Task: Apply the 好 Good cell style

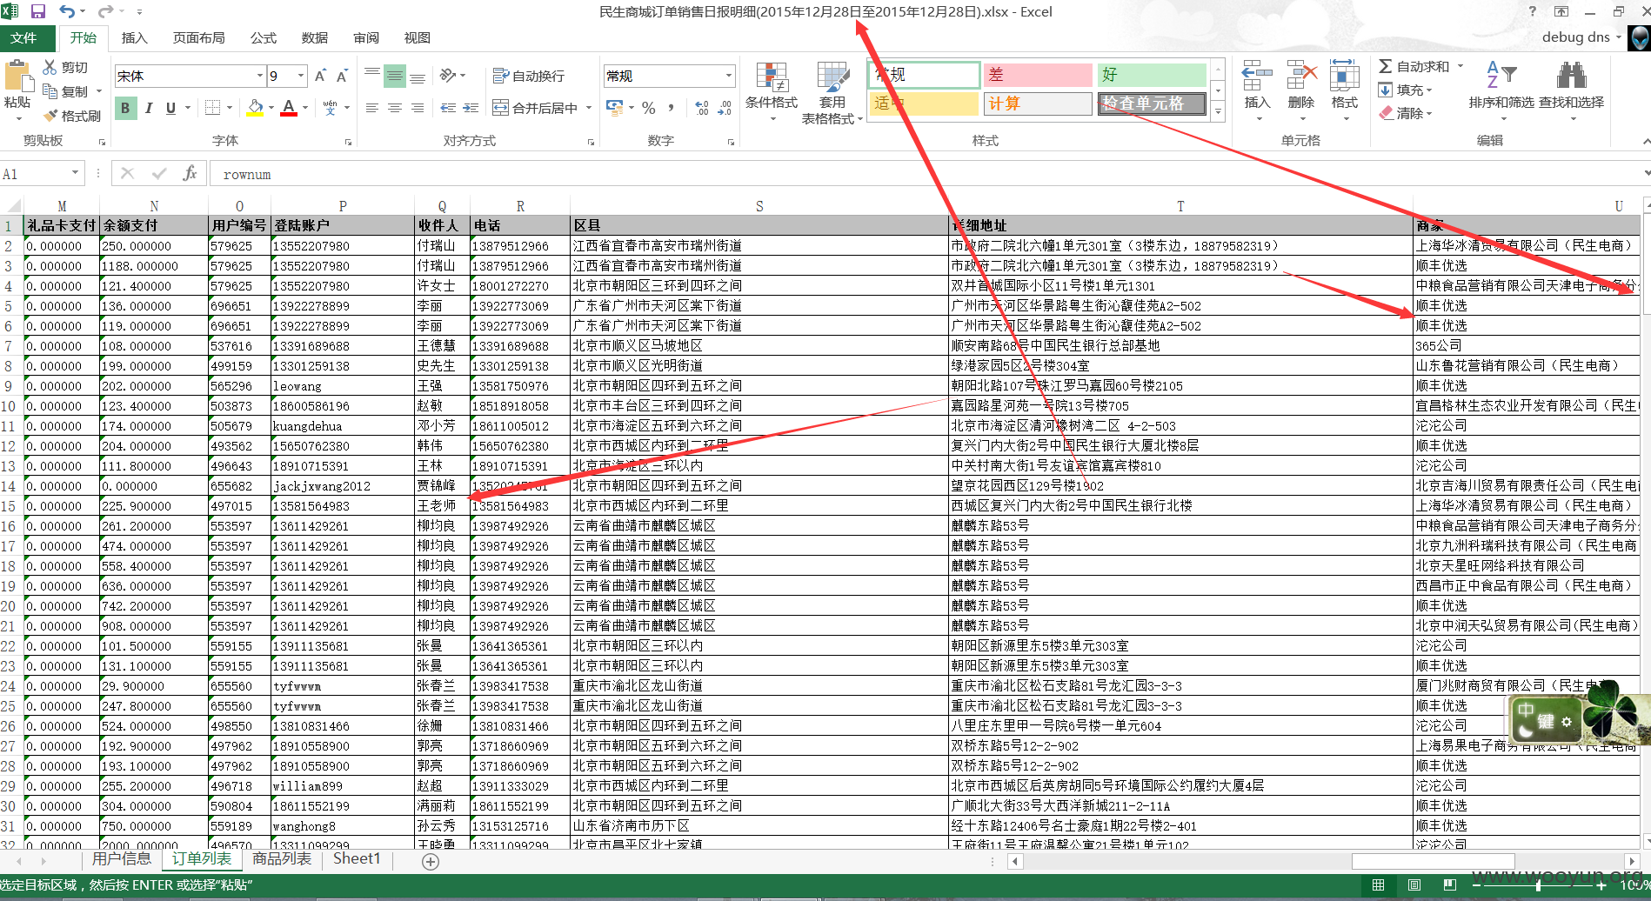Action: pyautogui.click(x=1151, y=75)
